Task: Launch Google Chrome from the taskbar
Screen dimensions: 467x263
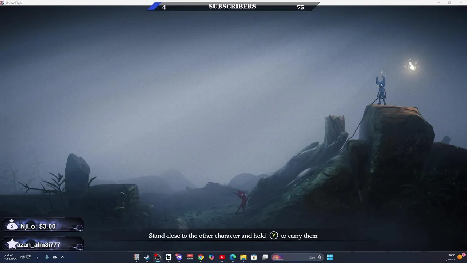Action: [200, 257]
